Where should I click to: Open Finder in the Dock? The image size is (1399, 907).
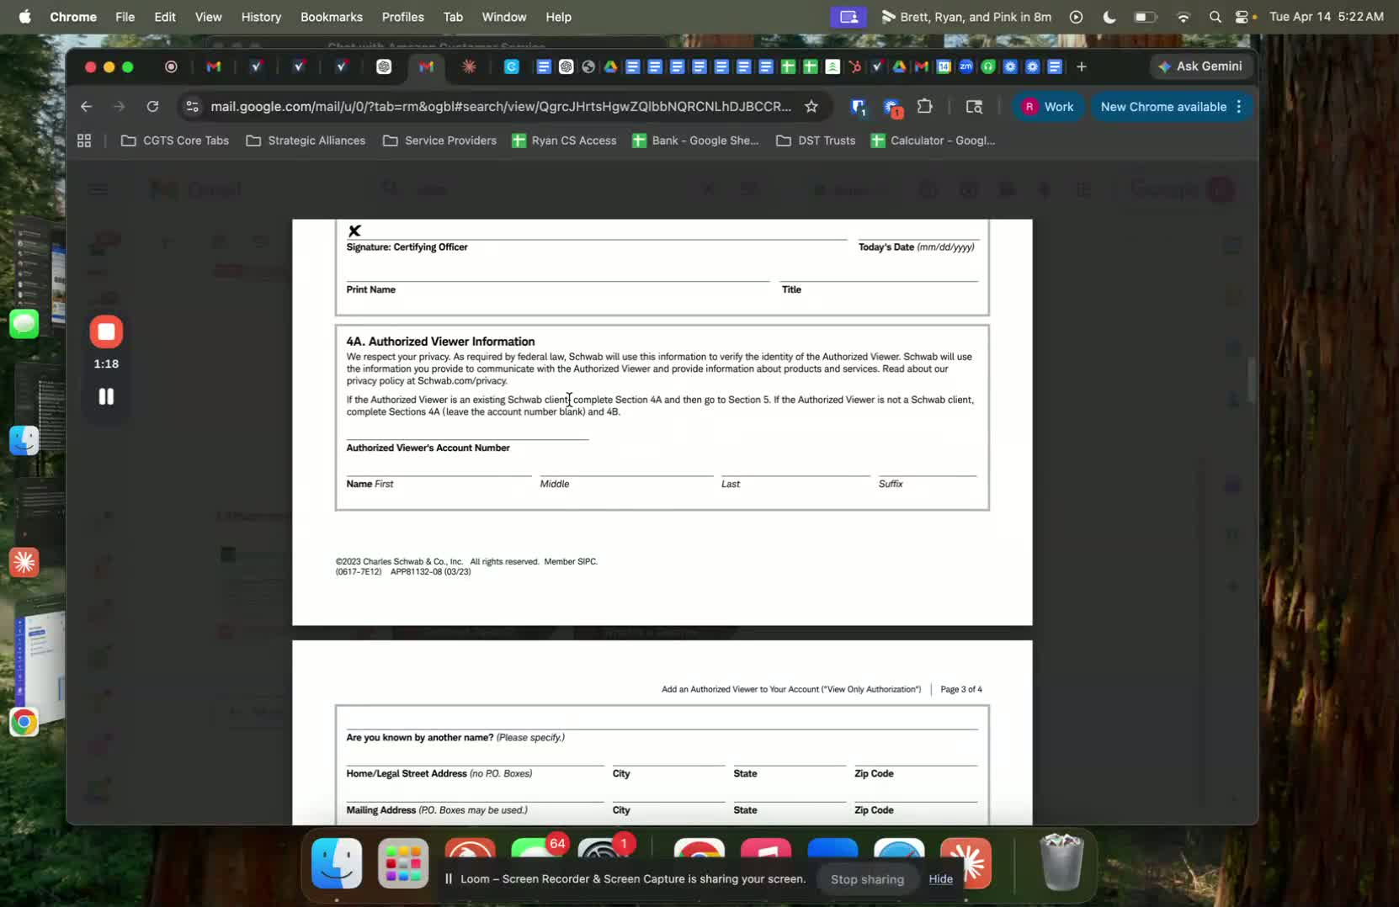(337, 863)
